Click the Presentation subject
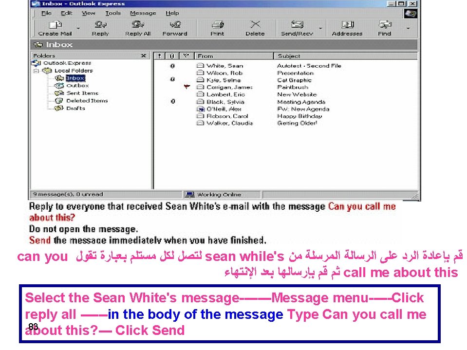467x350 pixels. click(295, 73)
